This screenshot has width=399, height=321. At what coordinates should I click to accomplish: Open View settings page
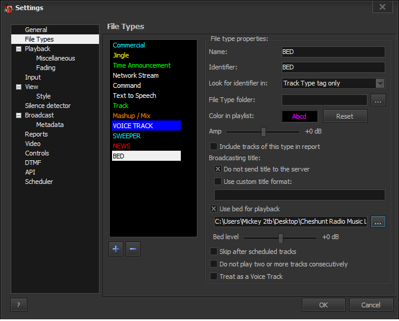[x=31, y=87]
